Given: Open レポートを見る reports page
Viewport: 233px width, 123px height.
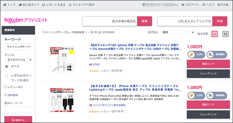Looking at the screenshot, I should [54, 5].
